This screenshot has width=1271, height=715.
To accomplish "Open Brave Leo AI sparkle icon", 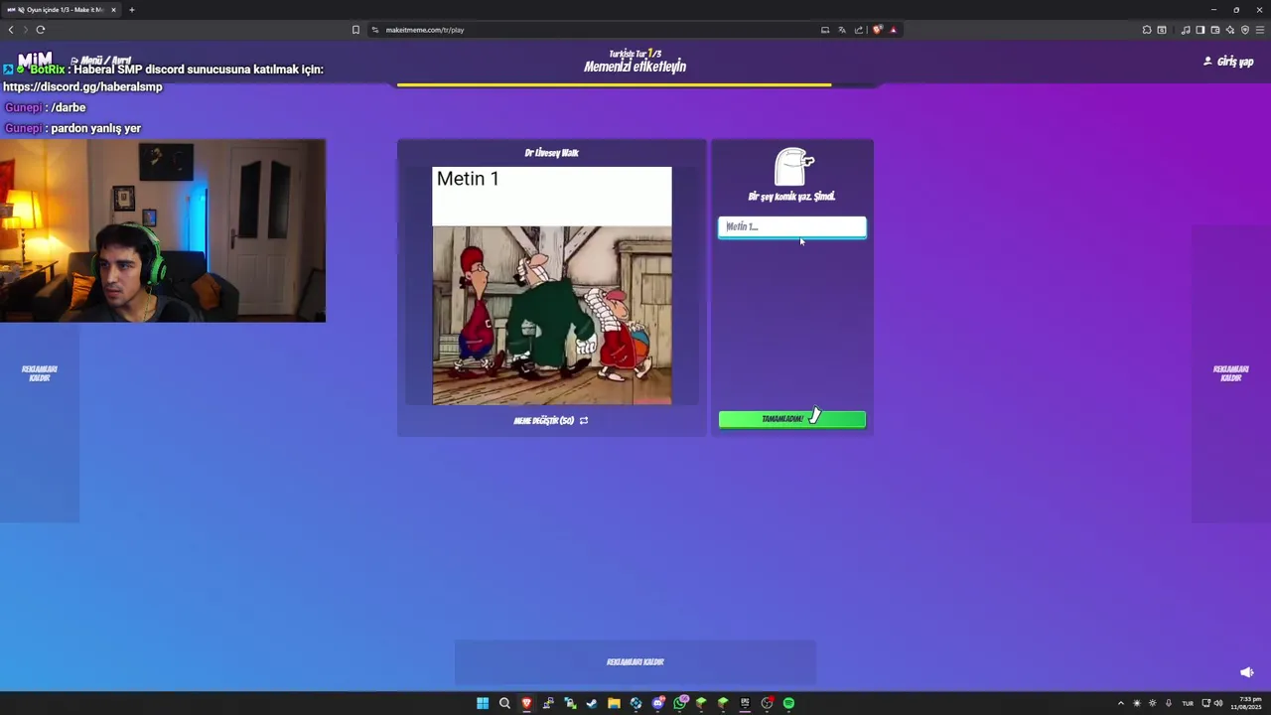I will tap(1230, 30).
